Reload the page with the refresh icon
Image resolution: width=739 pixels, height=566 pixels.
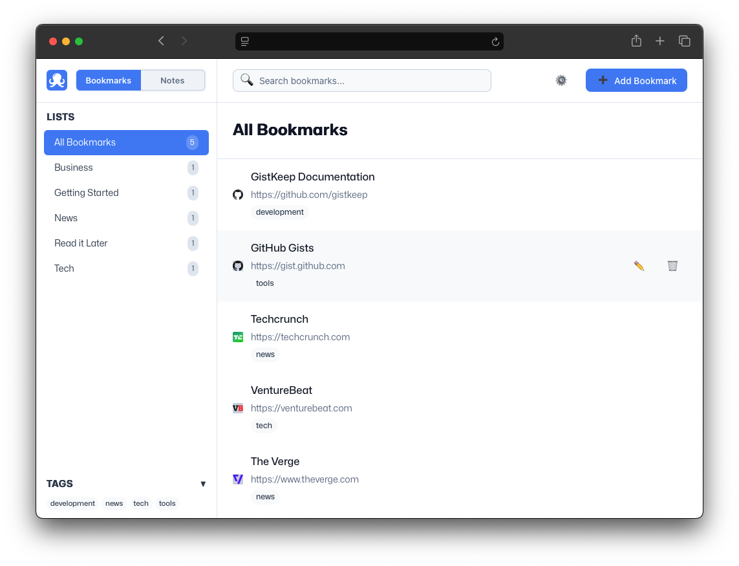(x=495, y=41)
